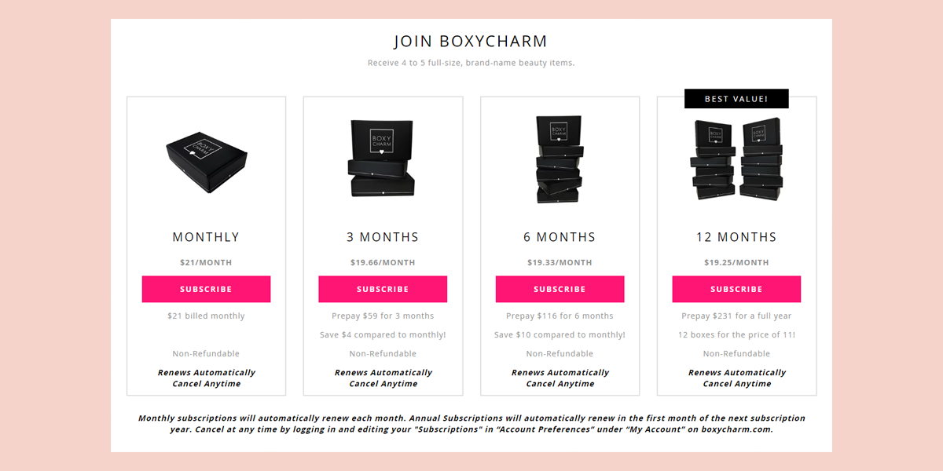Viewport: 943px width, 471px height.
Task: Click 'Save $10 compared to monthly!' text
Action: 560,335
